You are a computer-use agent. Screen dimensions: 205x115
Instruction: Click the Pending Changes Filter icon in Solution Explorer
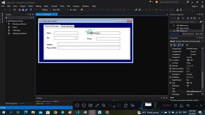tap(183, 18)
